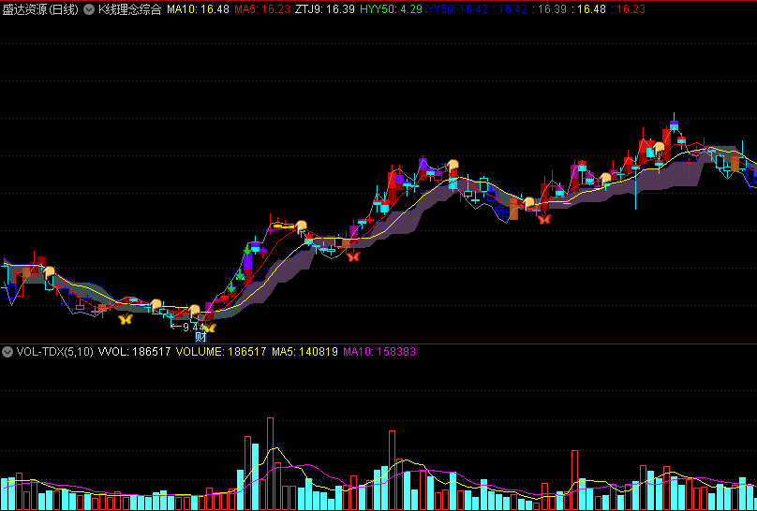This screenshot has height=511, width=757.
Task: Click the volume MA5: 140819 value
Action: 304,352
